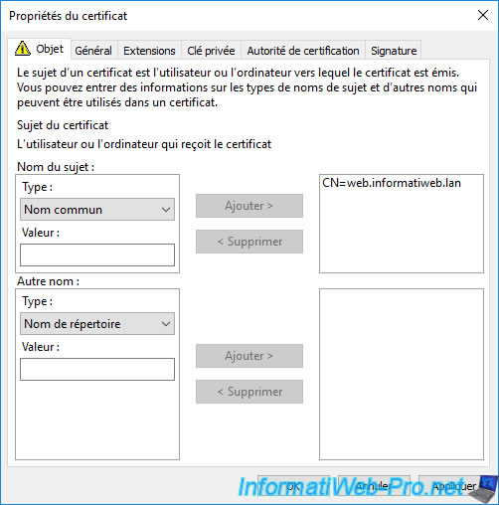Image resolution: width=499 pixels, height=505 pixels.
Task: Click the Autre nom Supprimer button
Action: point(249,392)
